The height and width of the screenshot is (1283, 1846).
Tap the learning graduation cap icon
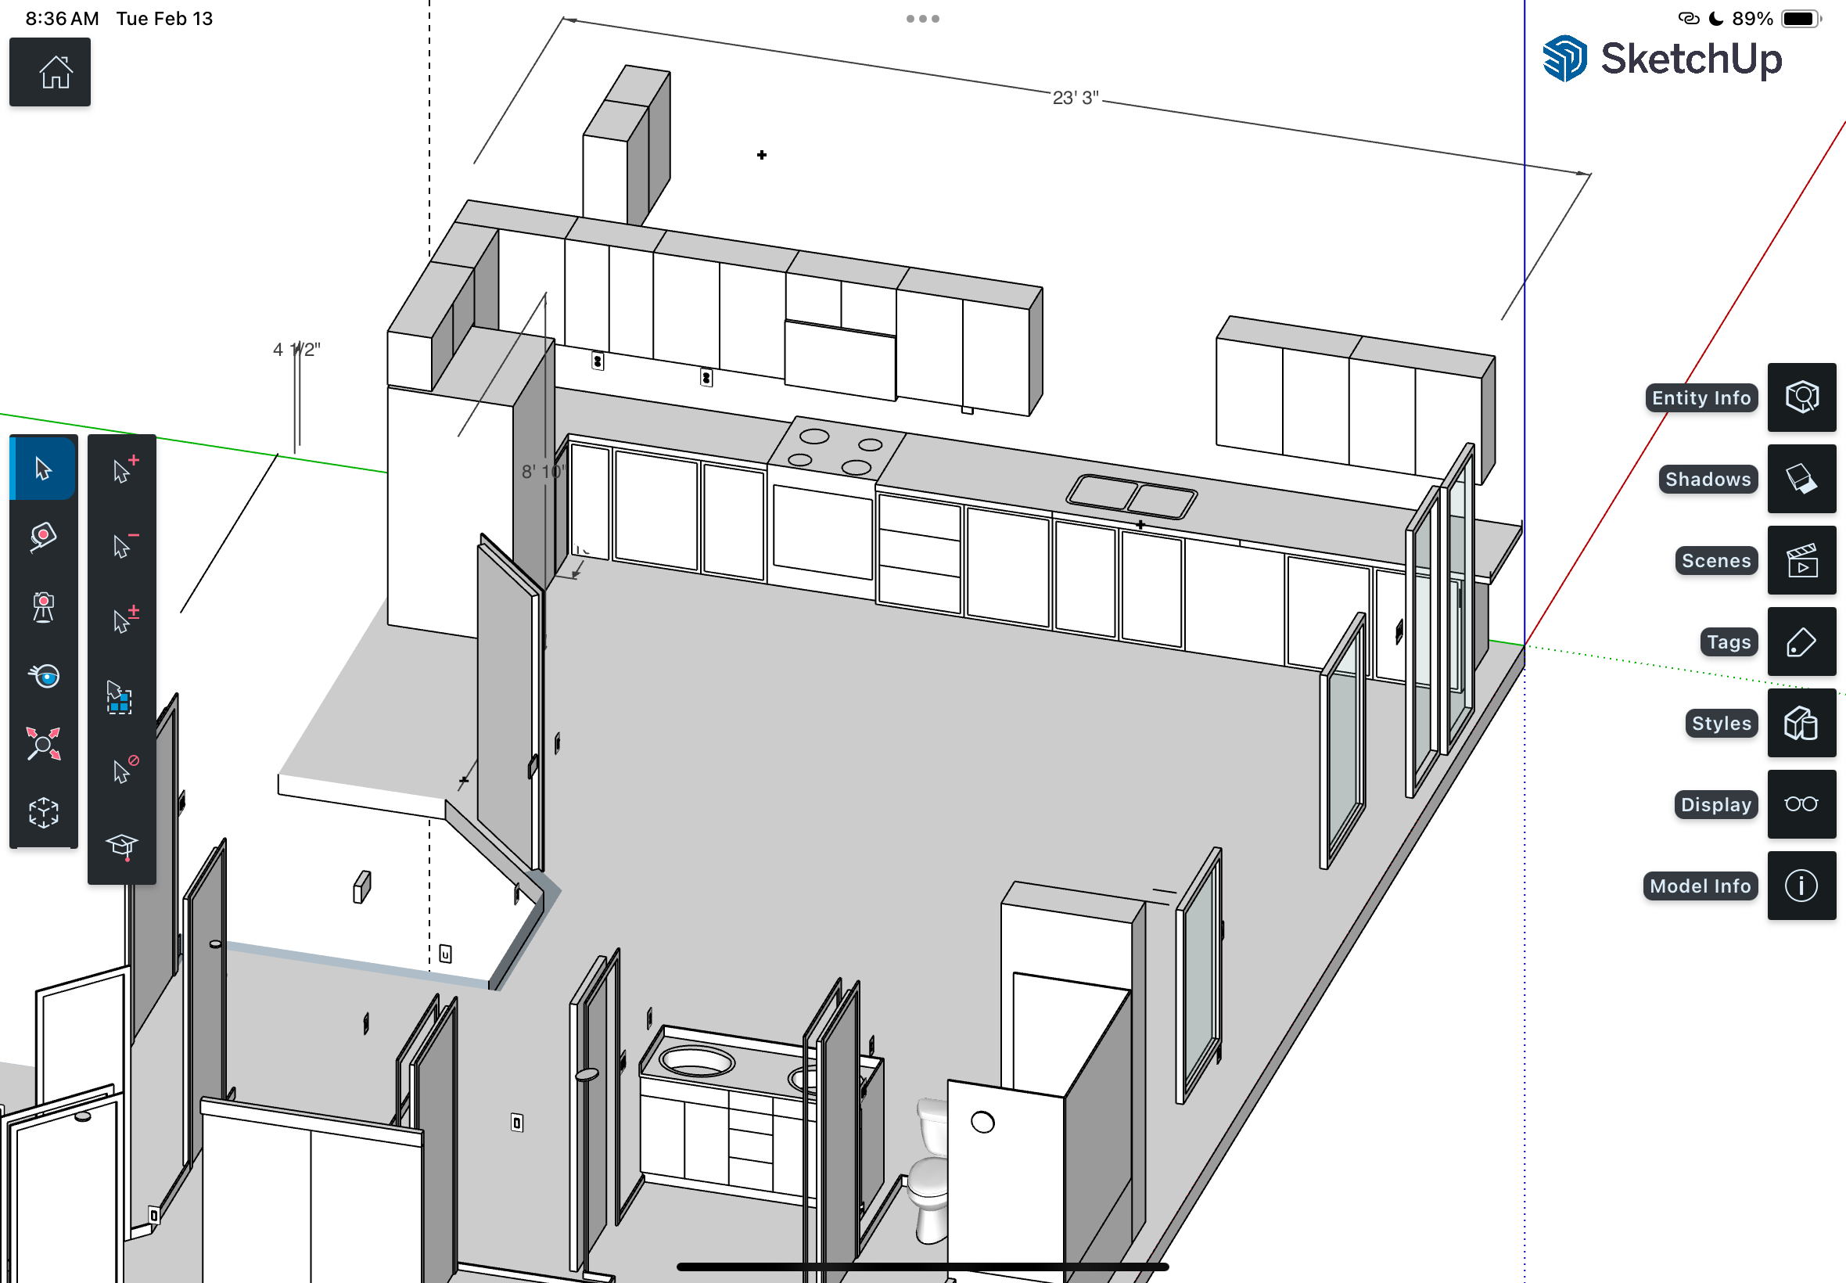[x=122, y=846]
